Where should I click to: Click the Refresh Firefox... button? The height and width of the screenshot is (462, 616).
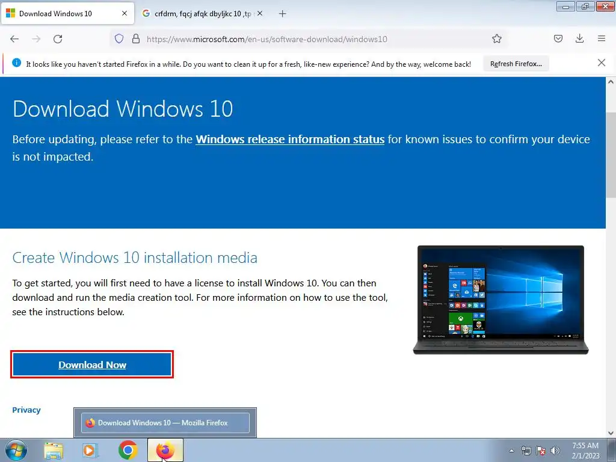516,64
